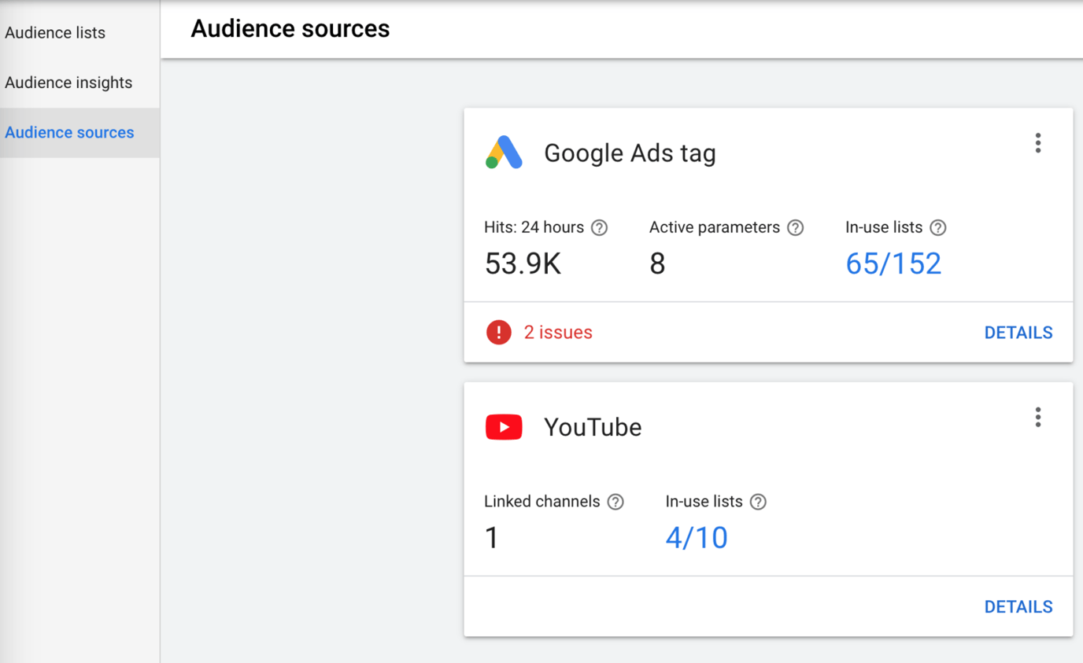The width and height of the screenshot is (1083, 663).
Task: Click the help icon beside Hits: 24 hours
Action: click(x=600, y=228)
